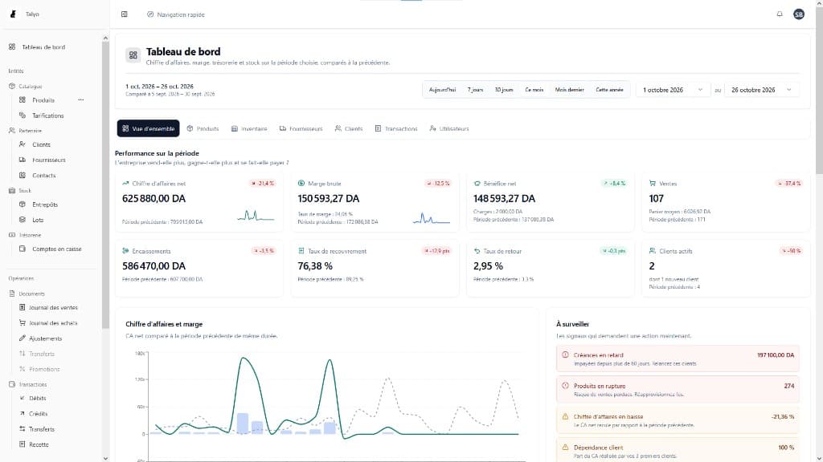Select the 30 jours period preset
The image size is (823, 462).
point(504,90)
